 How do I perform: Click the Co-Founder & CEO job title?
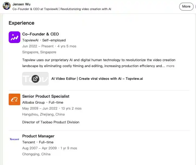click(41, 34)
